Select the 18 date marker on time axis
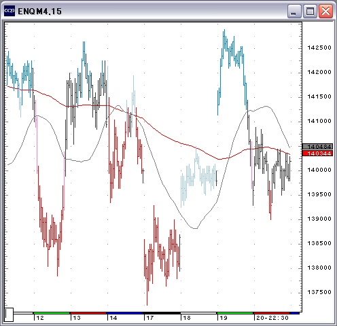 coord(187,318)
